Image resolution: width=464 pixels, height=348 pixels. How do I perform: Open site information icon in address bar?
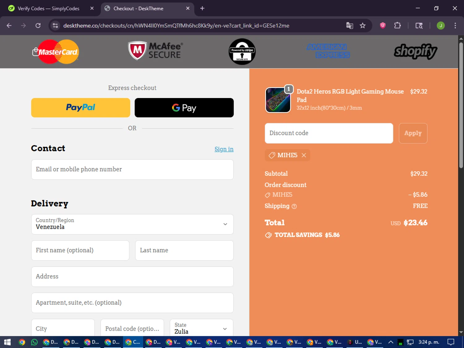pos(55,26)
